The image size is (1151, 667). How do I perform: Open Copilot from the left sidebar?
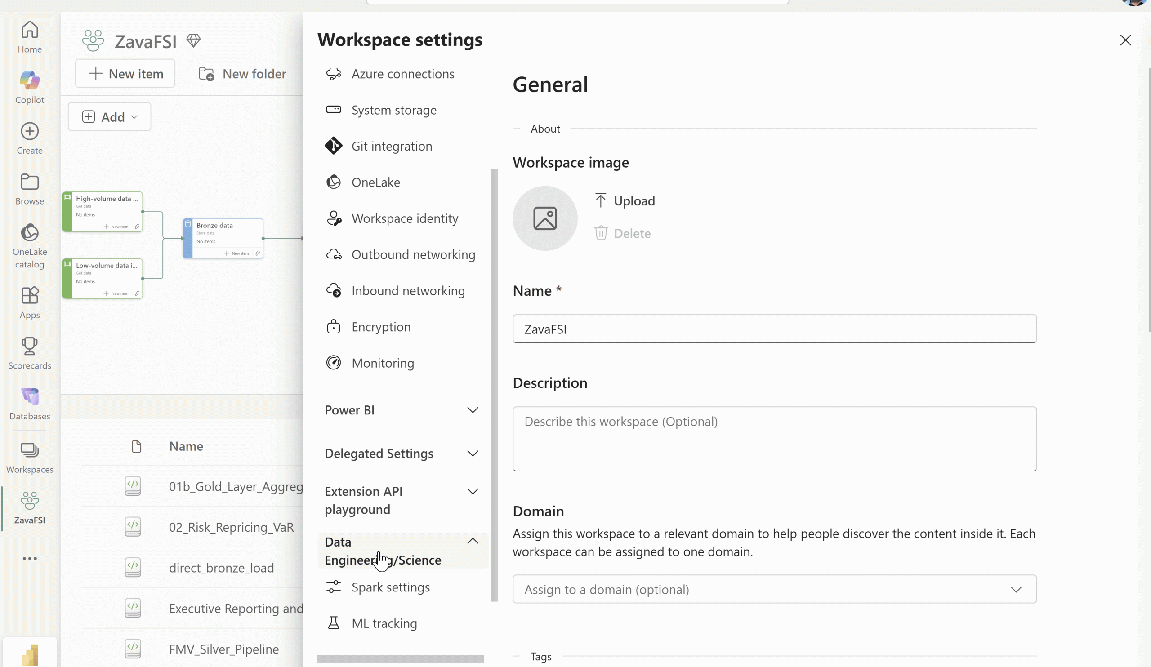coord(29,86)
